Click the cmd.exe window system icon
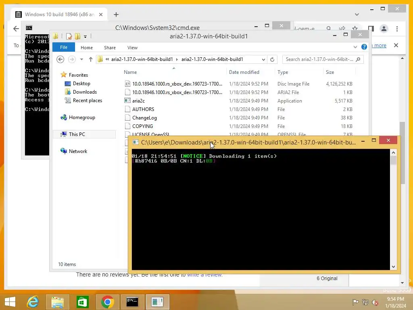This screenshot has height=310, width=413. tap(29, 28)
